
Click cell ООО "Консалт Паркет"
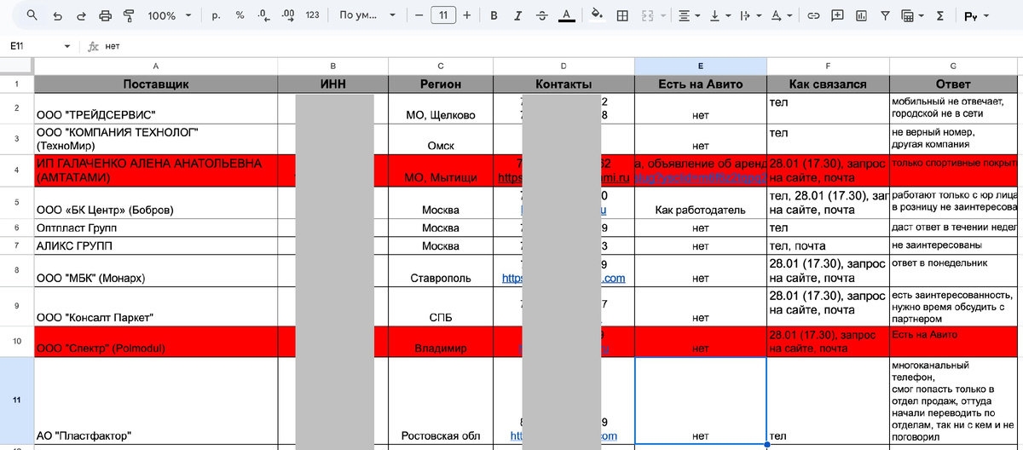(x=155, y=307)
